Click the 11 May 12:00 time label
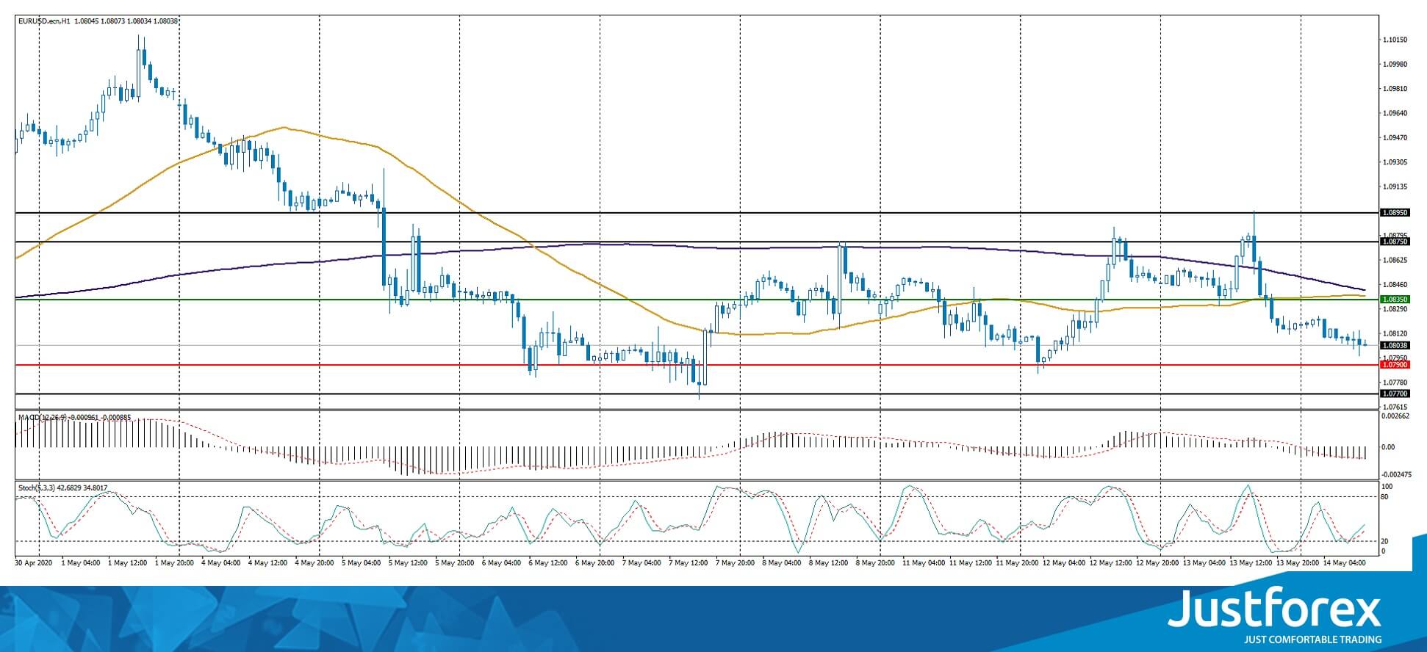Viewport: 1427px width, 652px height. [969, 563]
